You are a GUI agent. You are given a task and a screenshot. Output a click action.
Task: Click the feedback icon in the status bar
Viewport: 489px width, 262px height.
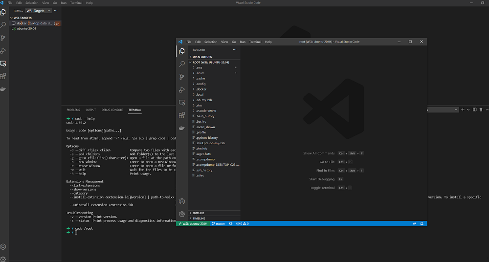point(415,224)
